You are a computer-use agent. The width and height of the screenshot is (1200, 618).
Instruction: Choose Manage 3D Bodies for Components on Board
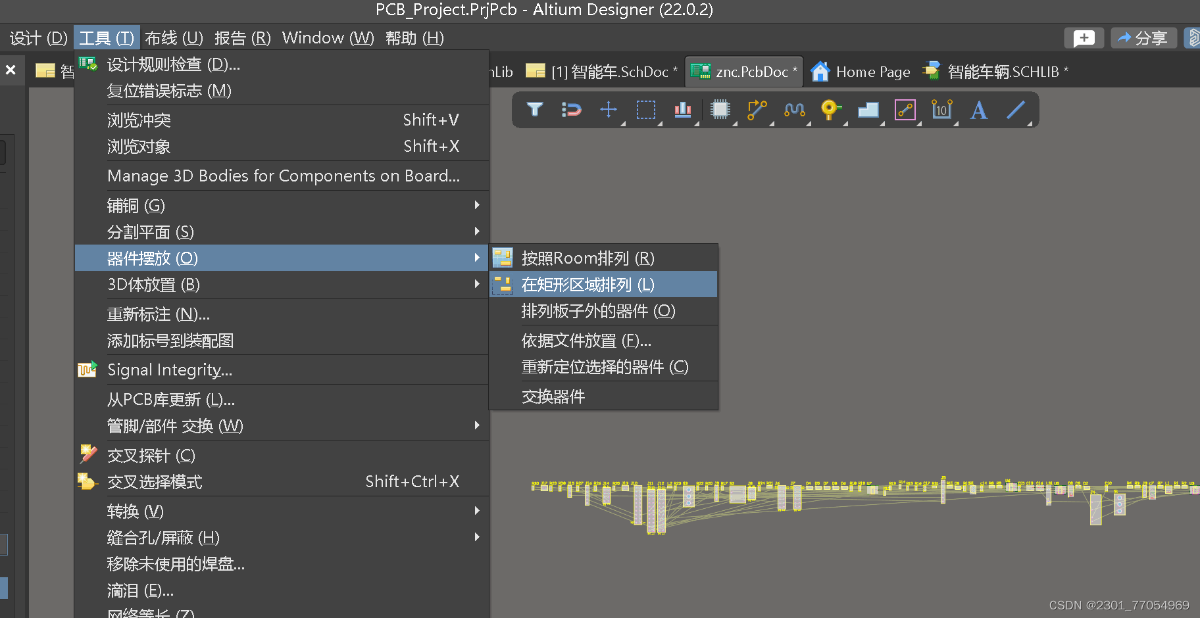282,176
